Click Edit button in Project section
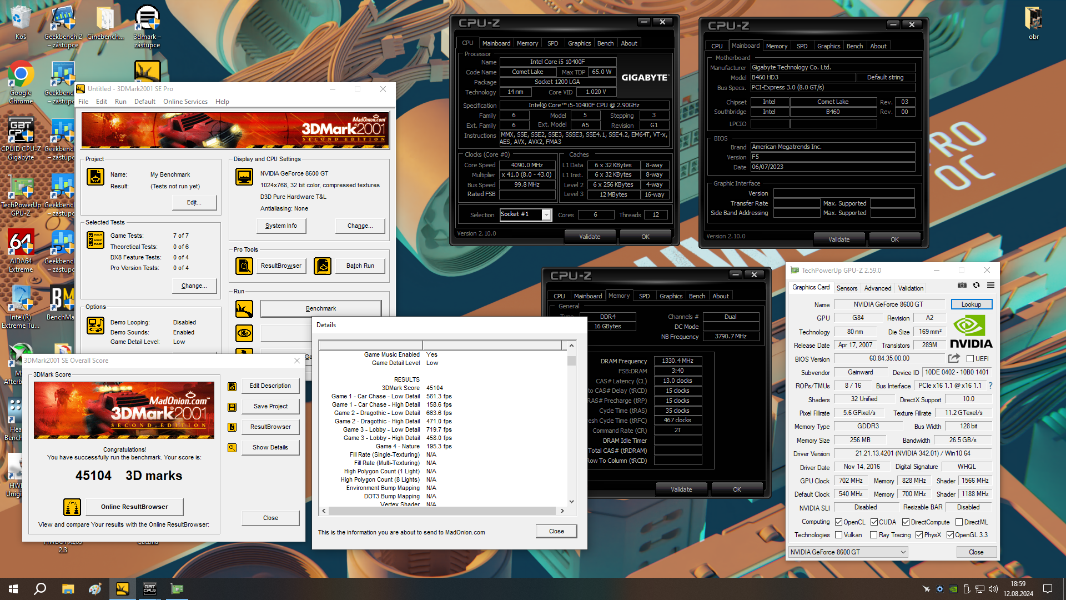The height and width of the screenshot is (600, 1066). [x=194, y=203]
